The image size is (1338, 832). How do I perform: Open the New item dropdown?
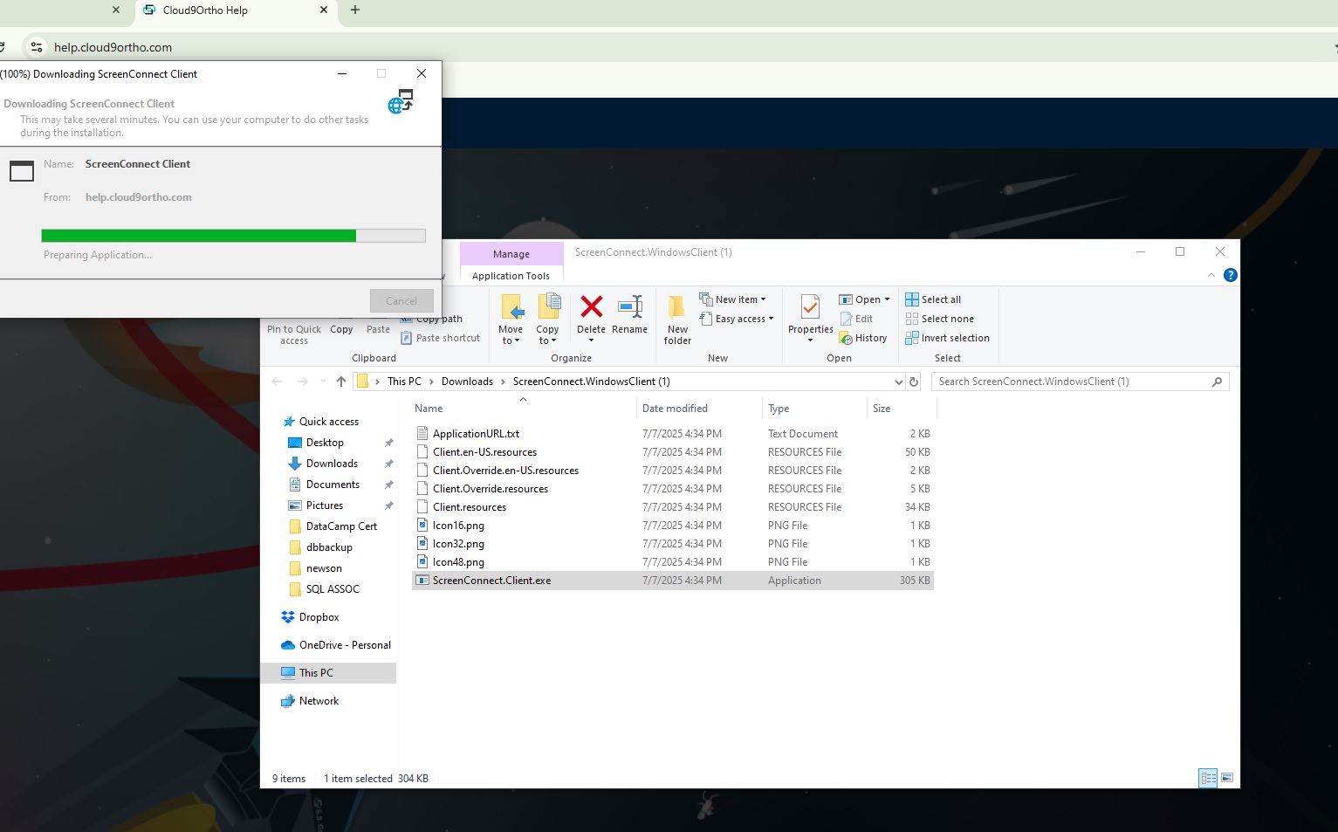pos(733,299)
